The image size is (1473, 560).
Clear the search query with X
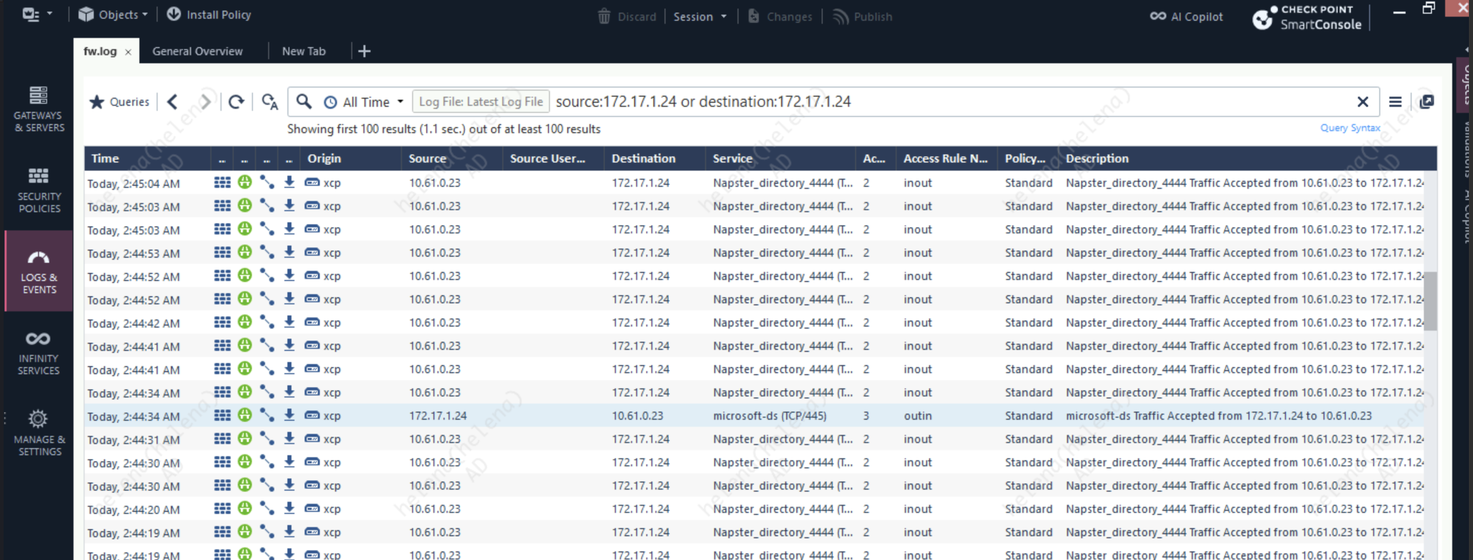tap(1362, 102)
